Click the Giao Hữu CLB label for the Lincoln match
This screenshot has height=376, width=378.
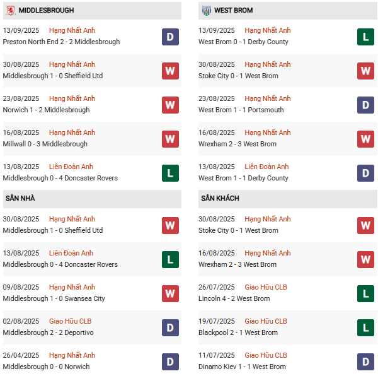coord(266,287)
